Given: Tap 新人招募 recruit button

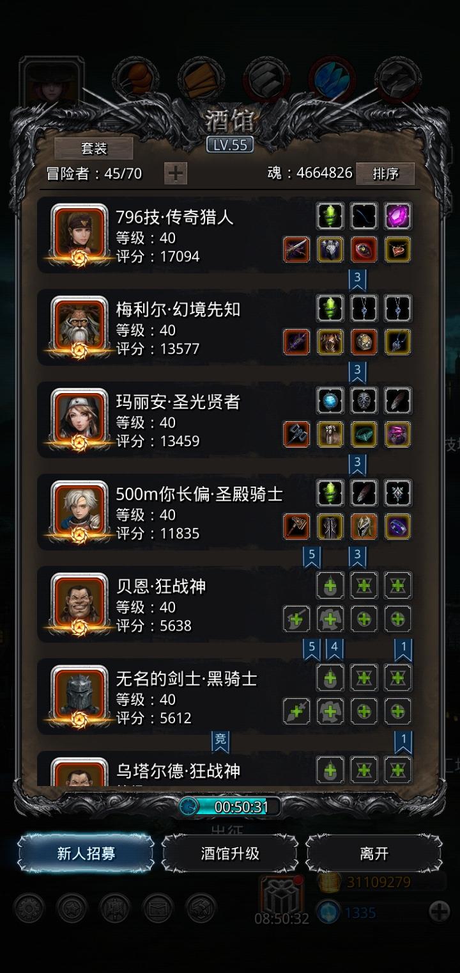Looking at the screenshot, I should click(86, 853).
